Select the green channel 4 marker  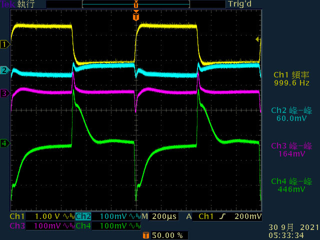(5, 143)
